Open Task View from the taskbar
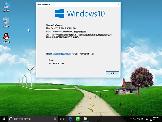The image size is (162, 122). pos(62,119)
